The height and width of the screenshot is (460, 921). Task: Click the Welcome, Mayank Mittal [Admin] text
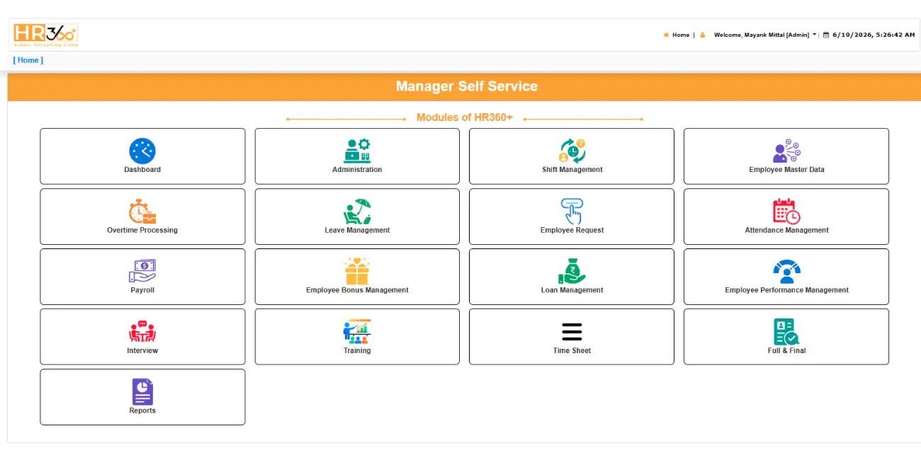tap(762, 35)
